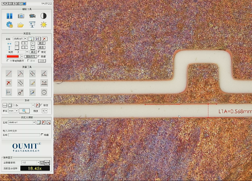Viewport: 252px width, 181px height.
Task: Open the precision dropdown showing 3
Action: coord(46,111)
